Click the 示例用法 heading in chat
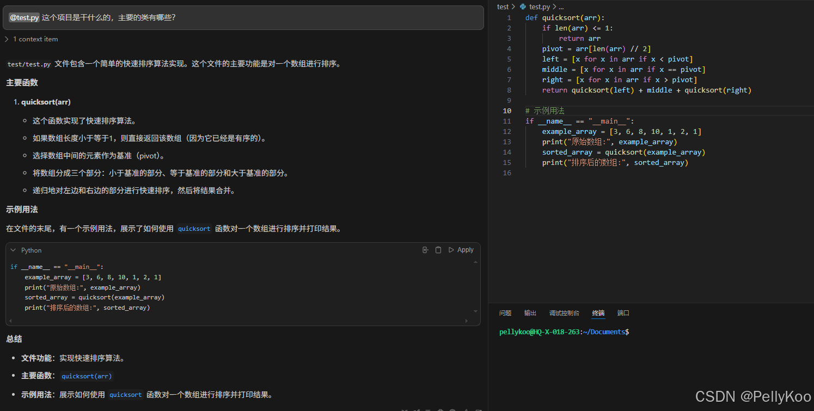This screenshot has width=814, height=411. [x=22, y=210]
